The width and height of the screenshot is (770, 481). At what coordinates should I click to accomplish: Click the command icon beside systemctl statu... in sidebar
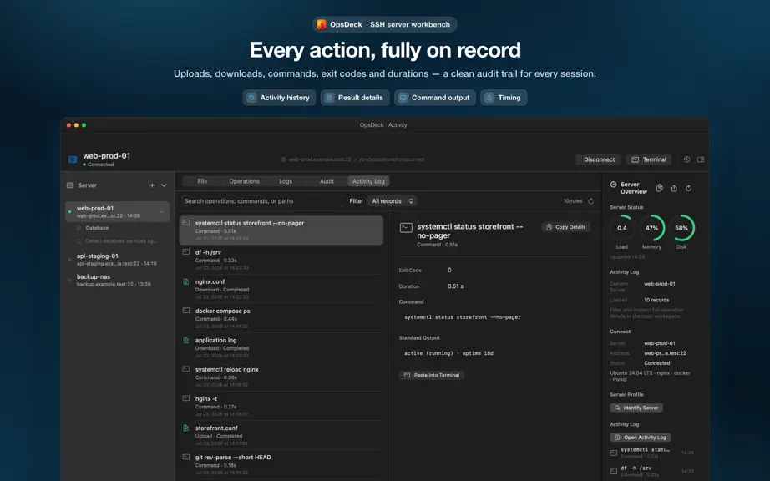pyautogui.click(x=613, y=453)
